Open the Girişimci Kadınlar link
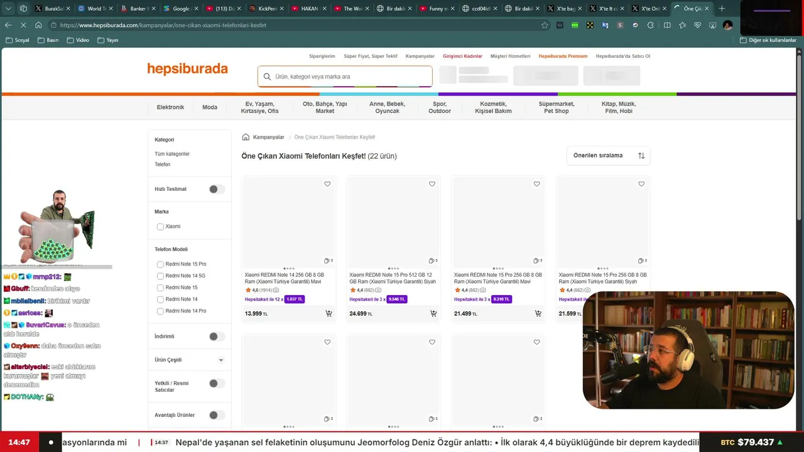804x452 pixels. coord(462,56)
